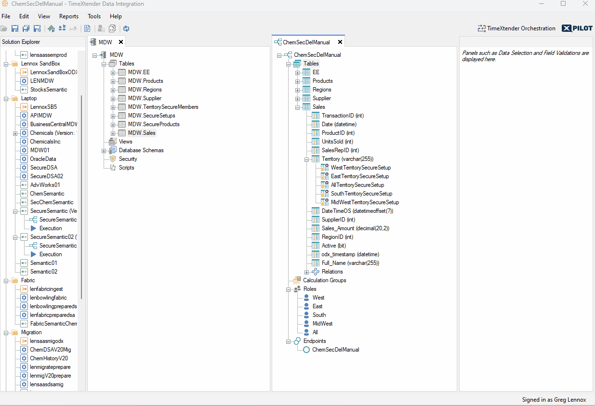Click the person icon for MidWest role
This screenshot has width=595, height=406.
pos(306,324)
